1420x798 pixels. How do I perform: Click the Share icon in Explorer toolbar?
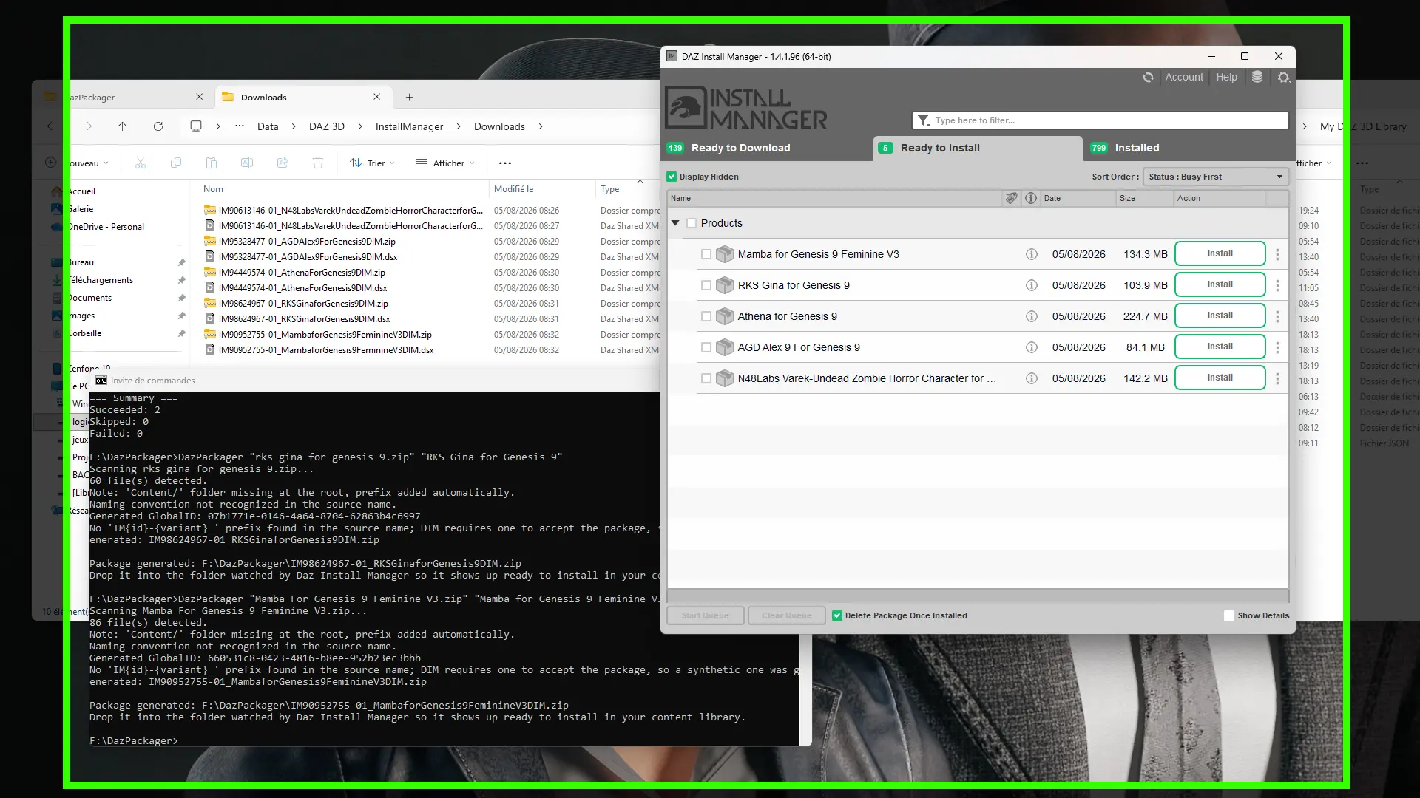283,163
